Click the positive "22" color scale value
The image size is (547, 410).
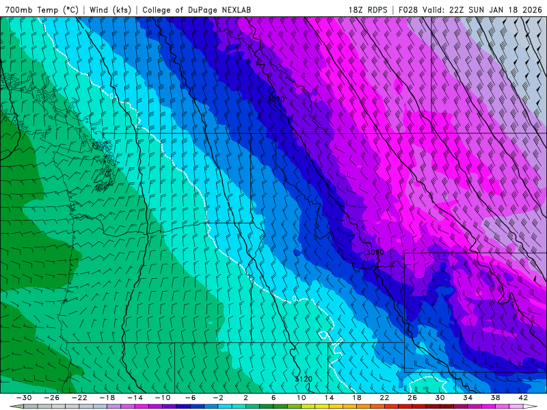point(384,398)
